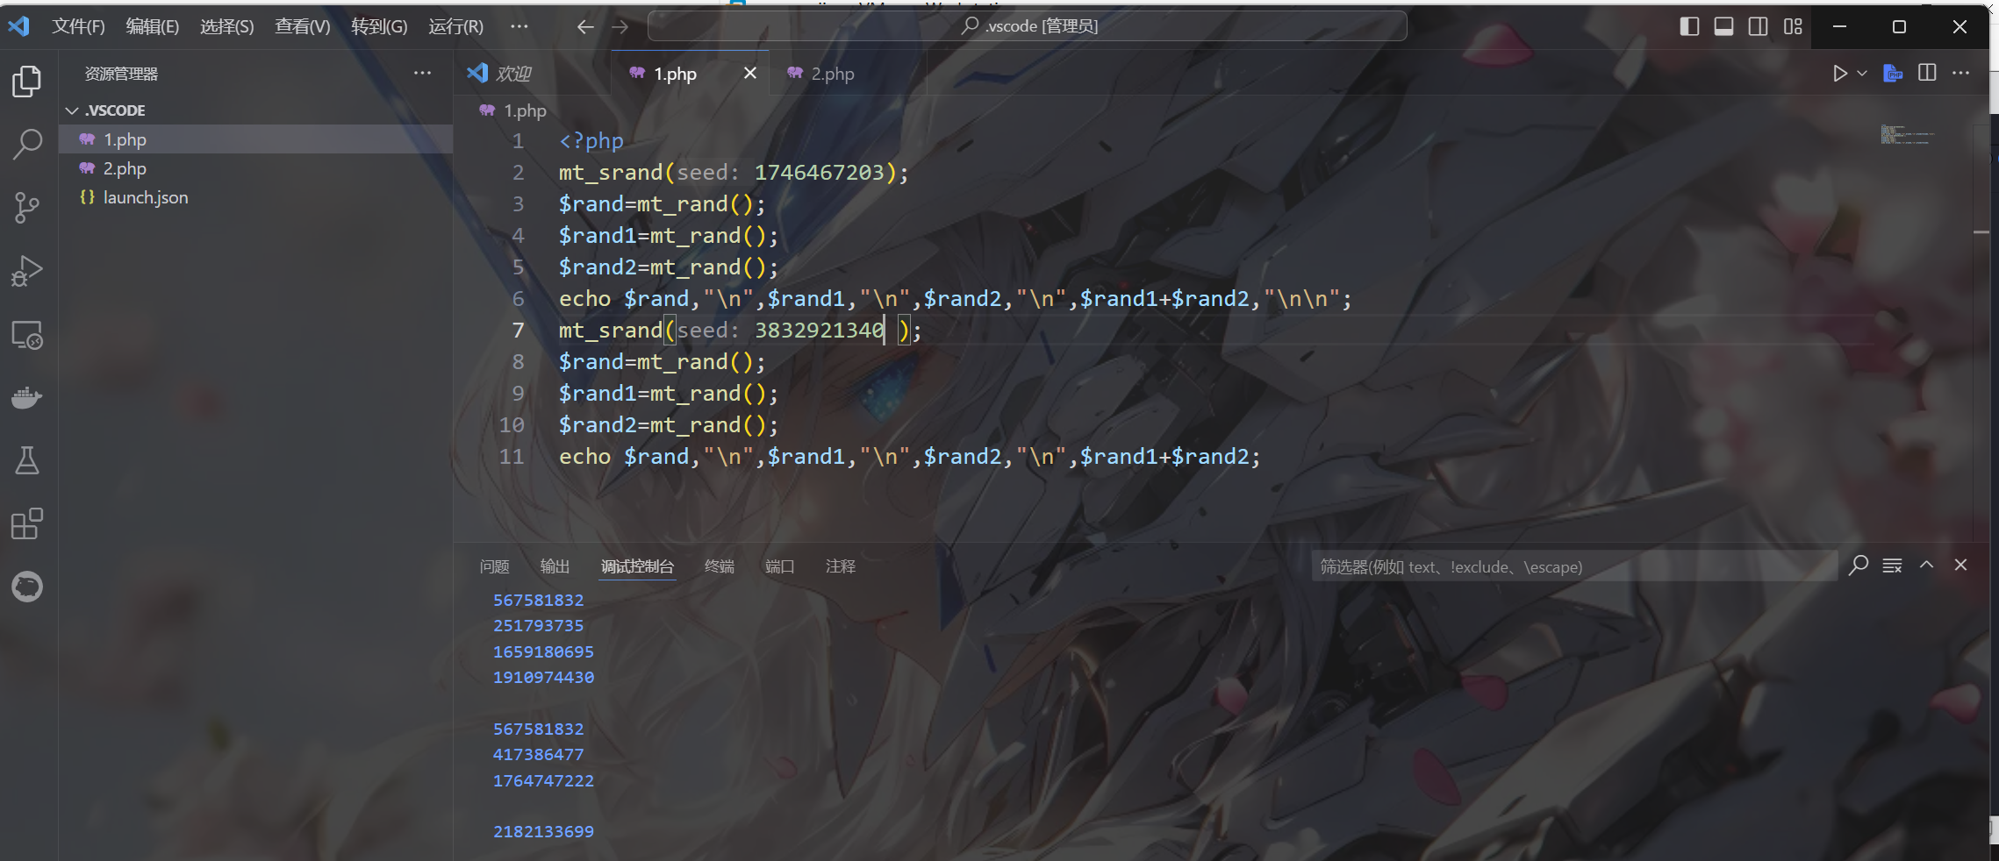Select 1.php in the file explorer
The height and width of the screenshot is (861, 1999).
(x=255, y=139)
